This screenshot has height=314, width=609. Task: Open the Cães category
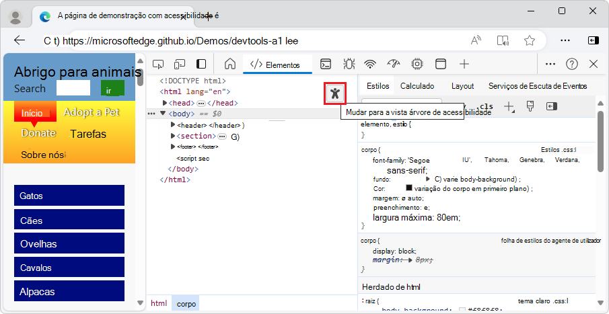[x=69, y=220]
